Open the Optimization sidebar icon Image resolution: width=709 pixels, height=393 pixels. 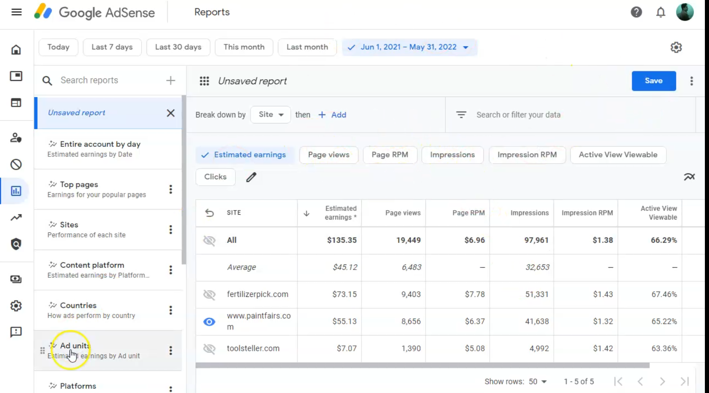tap(16, 217)
